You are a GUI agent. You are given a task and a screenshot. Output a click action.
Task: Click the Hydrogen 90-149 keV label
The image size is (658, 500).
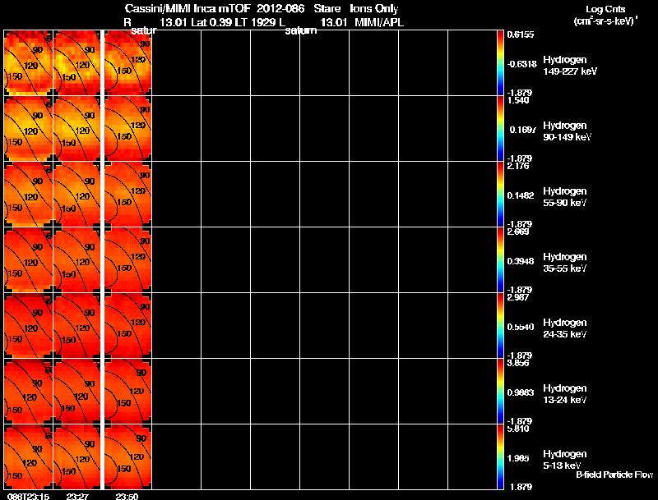[567, 131]
